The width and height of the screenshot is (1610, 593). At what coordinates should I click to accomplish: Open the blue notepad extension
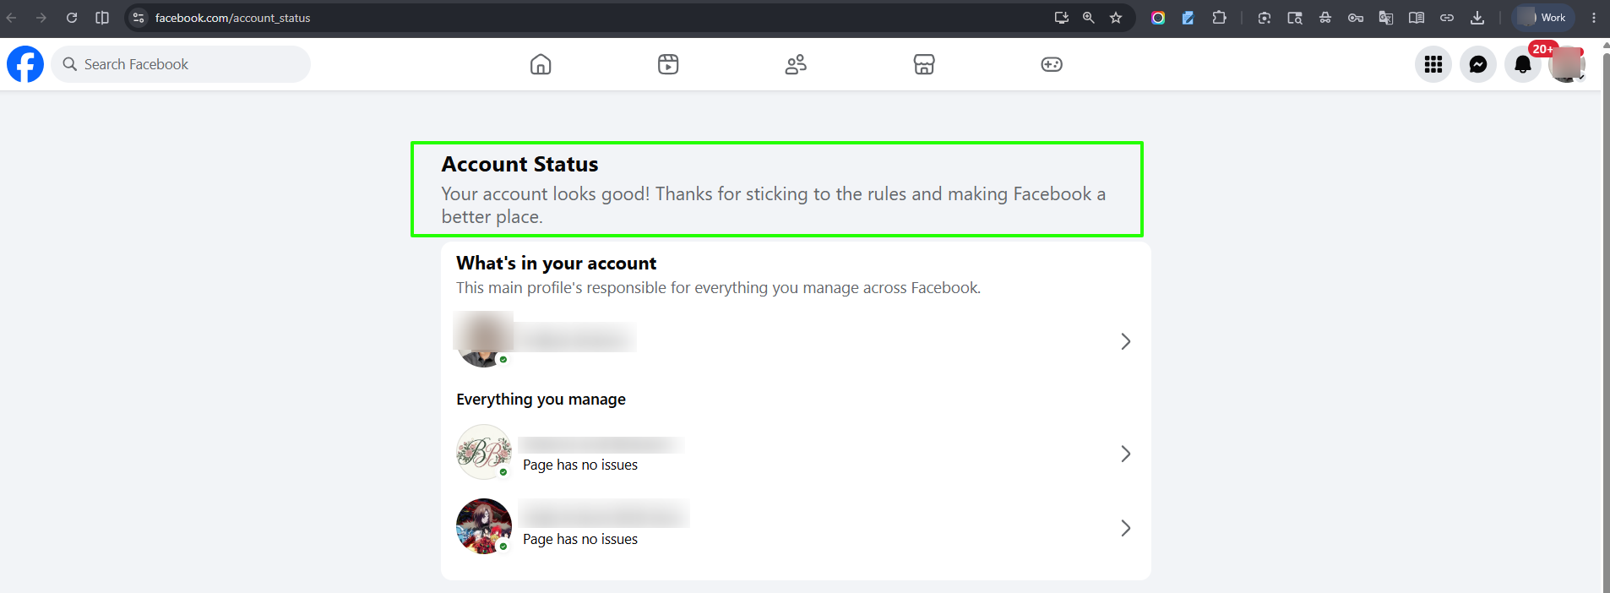pyautogui.click(x=1188, y=18)
